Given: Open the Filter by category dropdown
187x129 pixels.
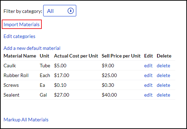Looking at the screenshot, I should pyautogui.click(x=60, y=10).
